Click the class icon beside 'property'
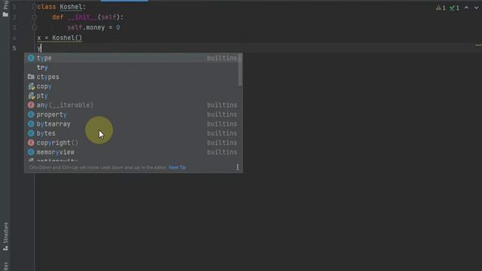 click(31, 114)
